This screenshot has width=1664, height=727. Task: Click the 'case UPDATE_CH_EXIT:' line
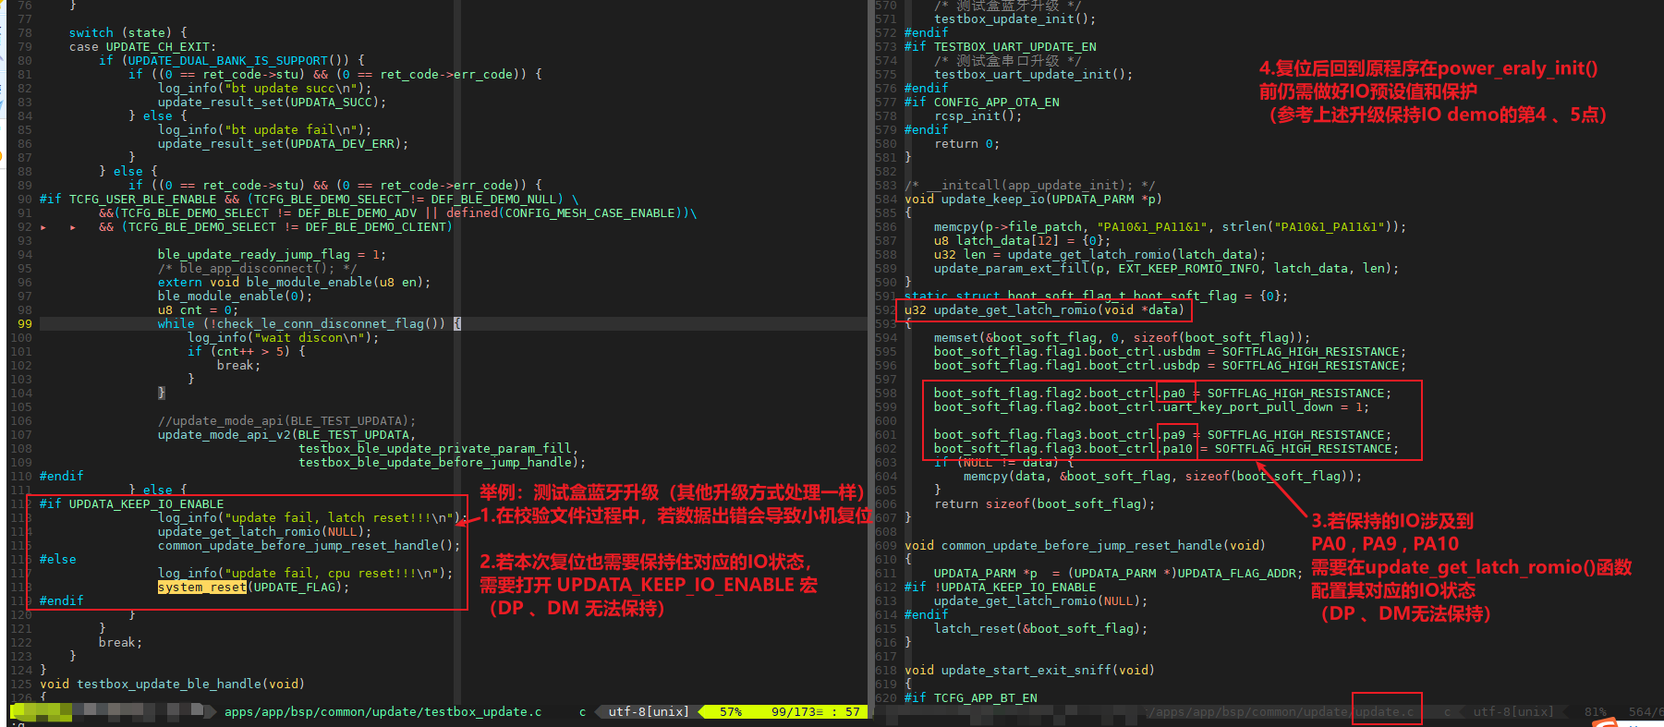[x=142, y=46]
